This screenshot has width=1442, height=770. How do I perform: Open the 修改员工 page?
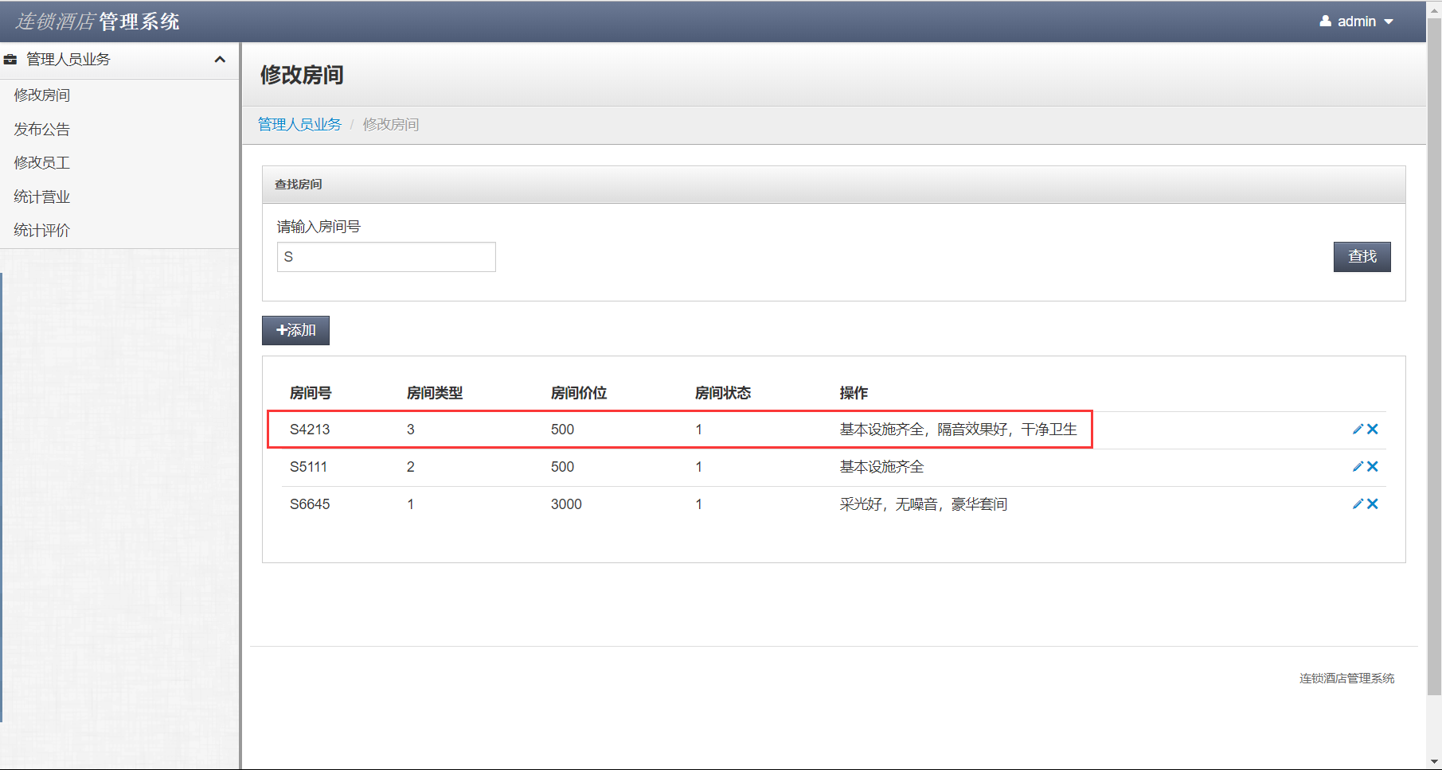[41, 162]
